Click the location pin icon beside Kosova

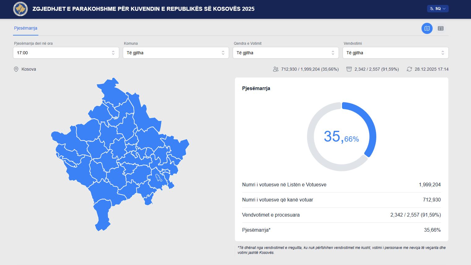(x=16, y=69)
